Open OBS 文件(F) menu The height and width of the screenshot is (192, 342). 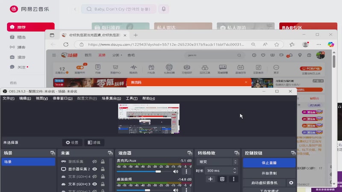9,99
